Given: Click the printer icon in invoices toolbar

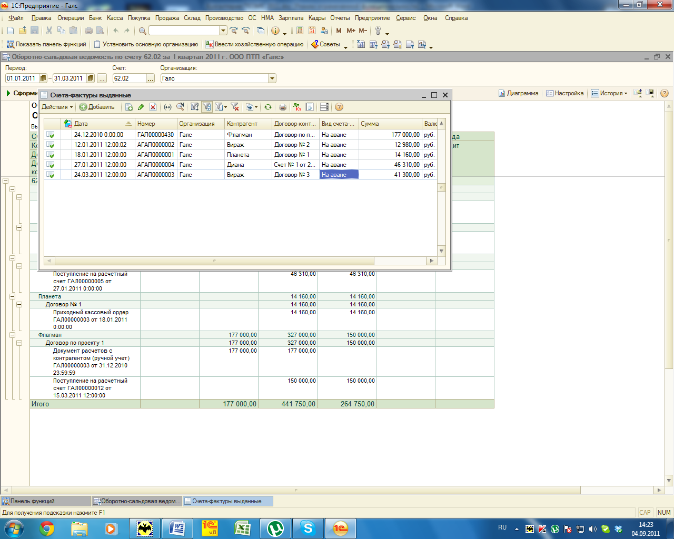Looking at the screenshot, I should pyautogui.click(x=283, y=107).
